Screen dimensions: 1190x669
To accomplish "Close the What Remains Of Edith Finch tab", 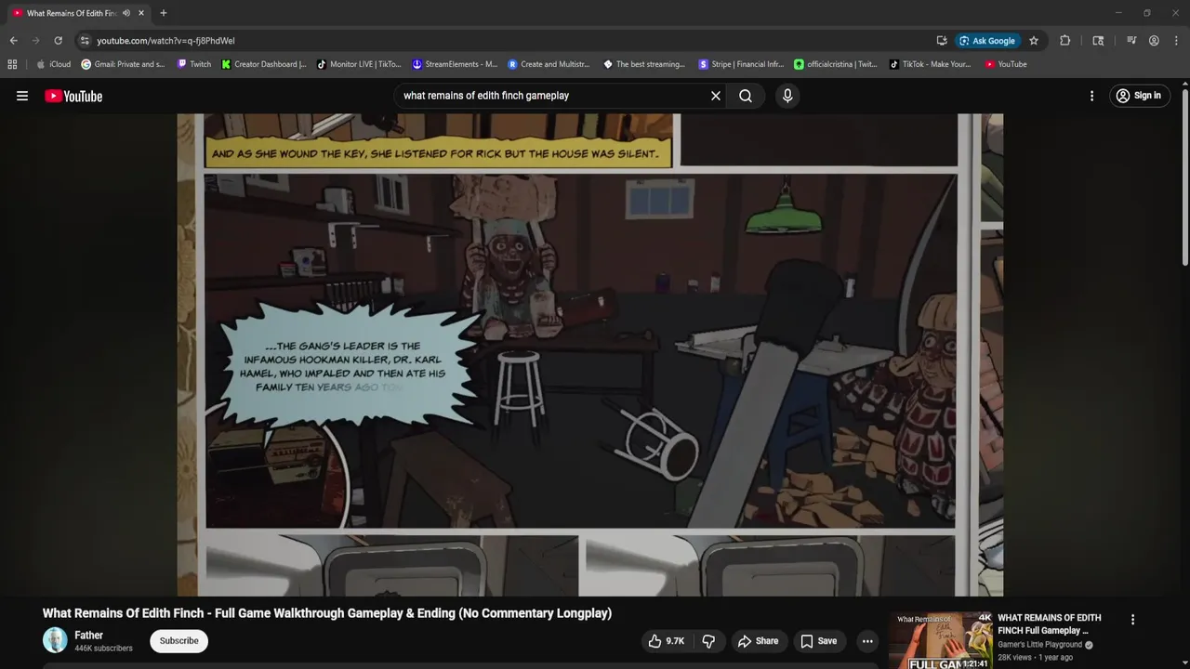I will click(x=141, y=13).
